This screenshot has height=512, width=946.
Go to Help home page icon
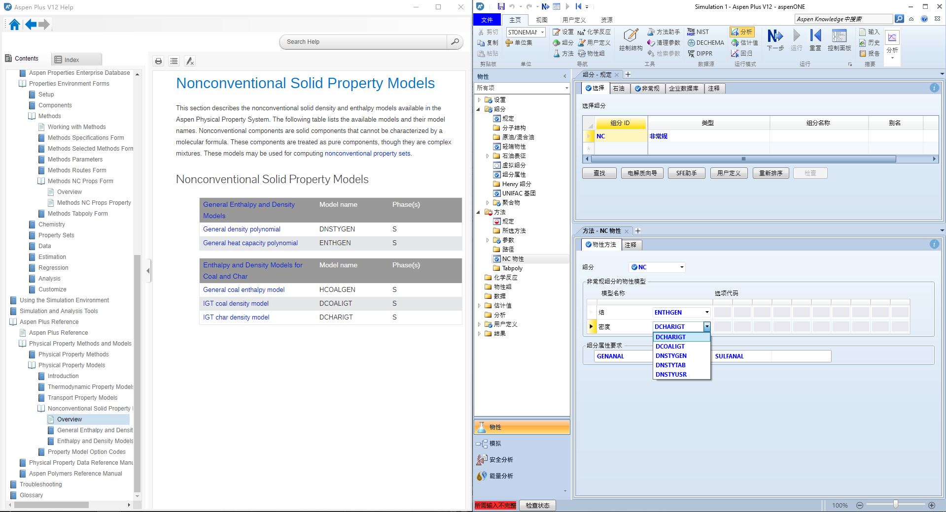tap(14, 25)
